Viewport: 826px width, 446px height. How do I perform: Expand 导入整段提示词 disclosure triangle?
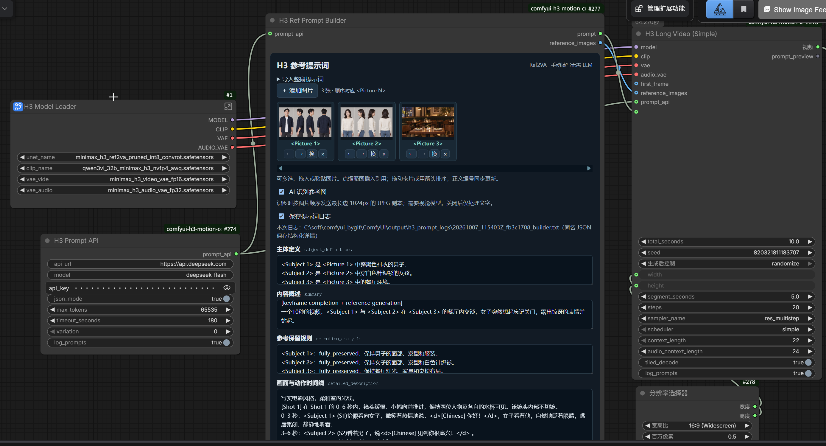click(x=278, y=79)
